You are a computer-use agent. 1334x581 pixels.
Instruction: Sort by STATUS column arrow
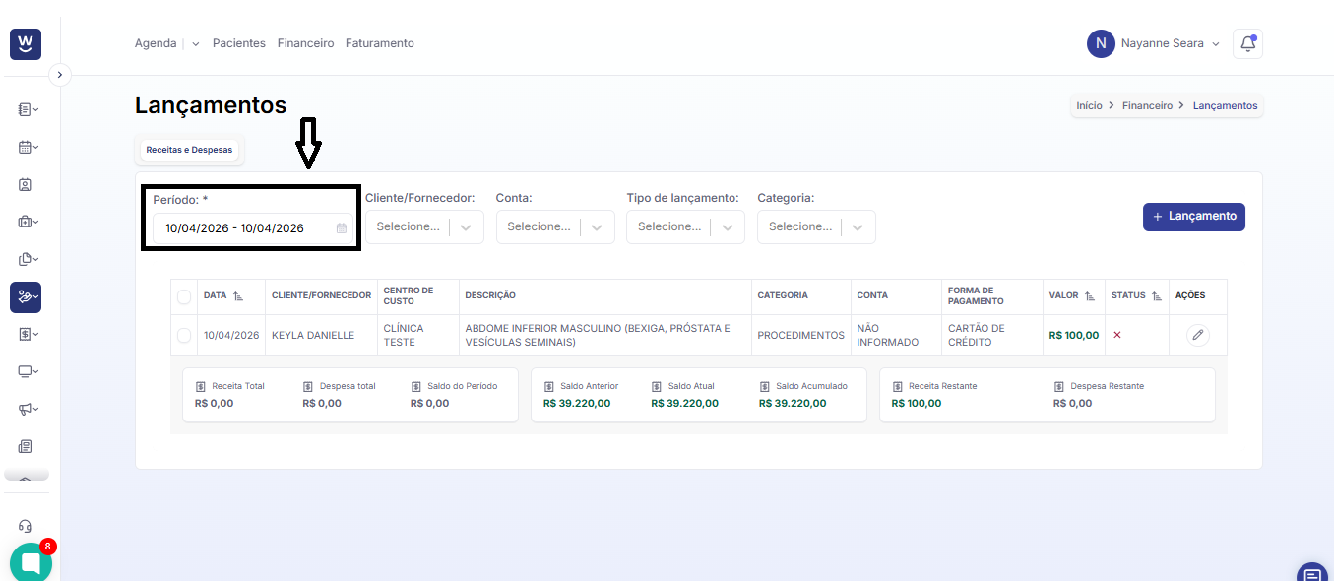1156,295
